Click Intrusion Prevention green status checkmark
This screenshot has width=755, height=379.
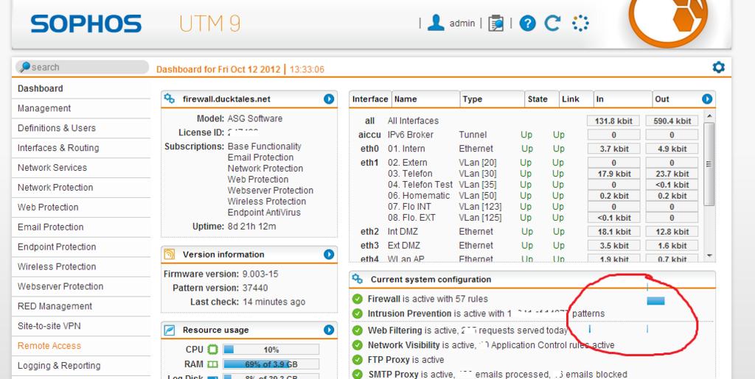point(358,314)
